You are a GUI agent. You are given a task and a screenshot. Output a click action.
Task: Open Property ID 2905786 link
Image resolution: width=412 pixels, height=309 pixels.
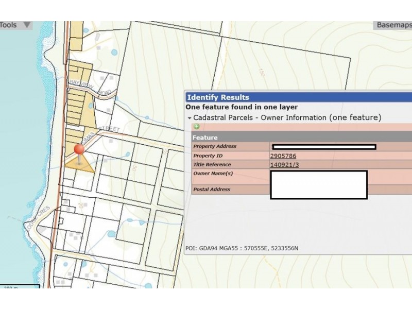point(283,156)
